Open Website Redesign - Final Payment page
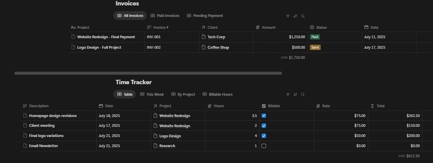Viewport: 433px width, 163px height. click(106, 37)
